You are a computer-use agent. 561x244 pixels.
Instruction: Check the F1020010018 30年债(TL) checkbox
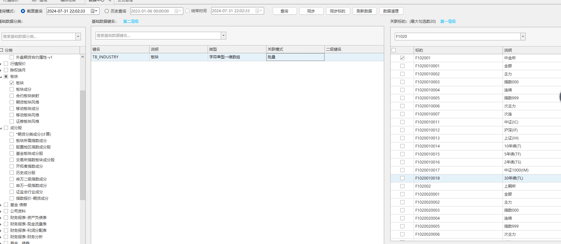402,178
